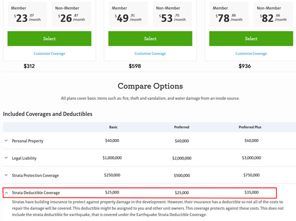Click the Basic column header

113,127
